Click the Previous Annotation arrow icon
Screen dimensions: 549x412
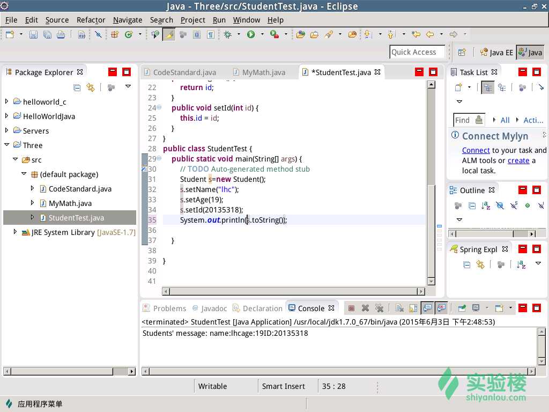(391, 34)
